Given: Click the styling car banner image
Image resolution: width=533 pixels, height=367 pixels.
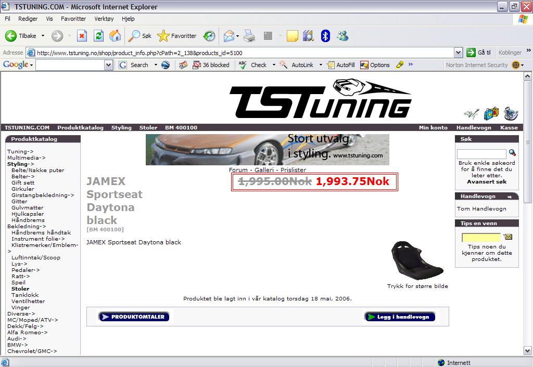Looking at the screenshot, I should pos(267,150).
